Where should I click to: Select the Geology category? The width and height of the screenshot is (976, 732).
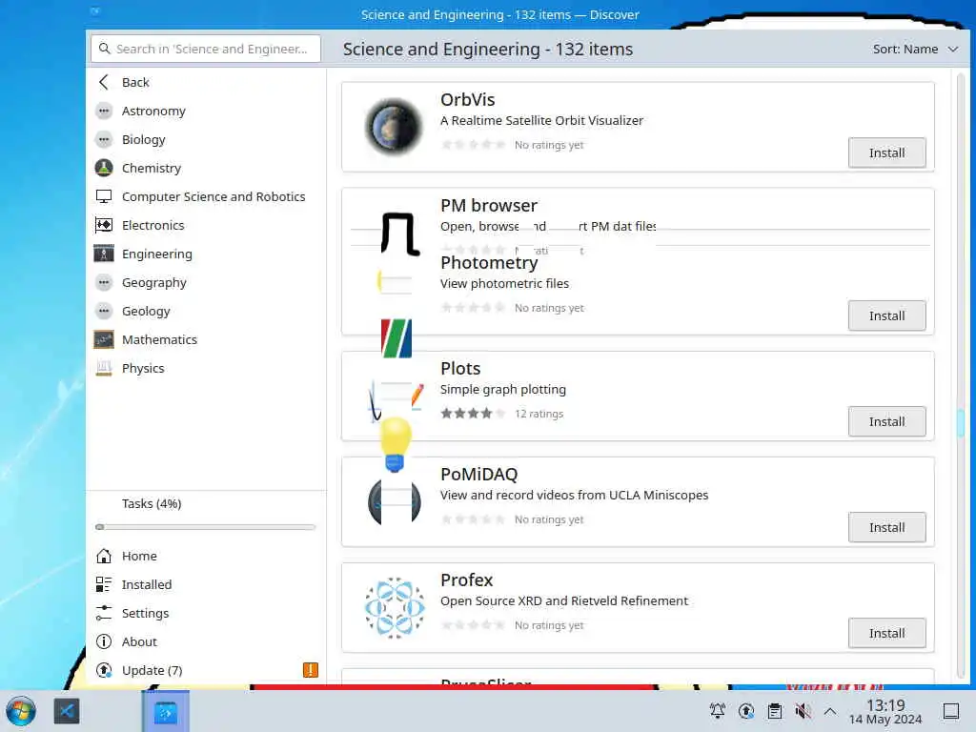(206, 312)
